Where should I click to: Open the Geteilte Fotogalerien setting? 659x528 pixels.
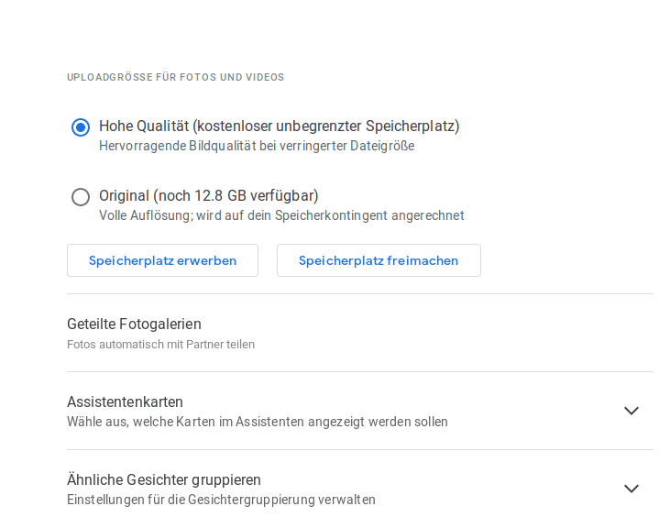[360, 333]
